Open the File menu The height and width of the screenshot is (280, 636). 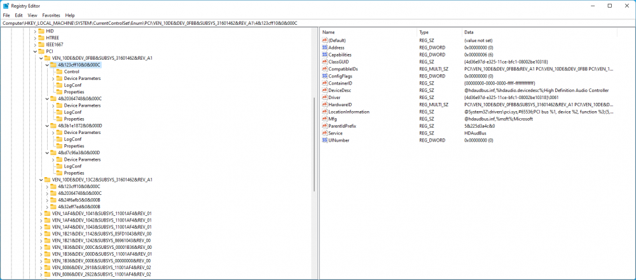[6, 15]
